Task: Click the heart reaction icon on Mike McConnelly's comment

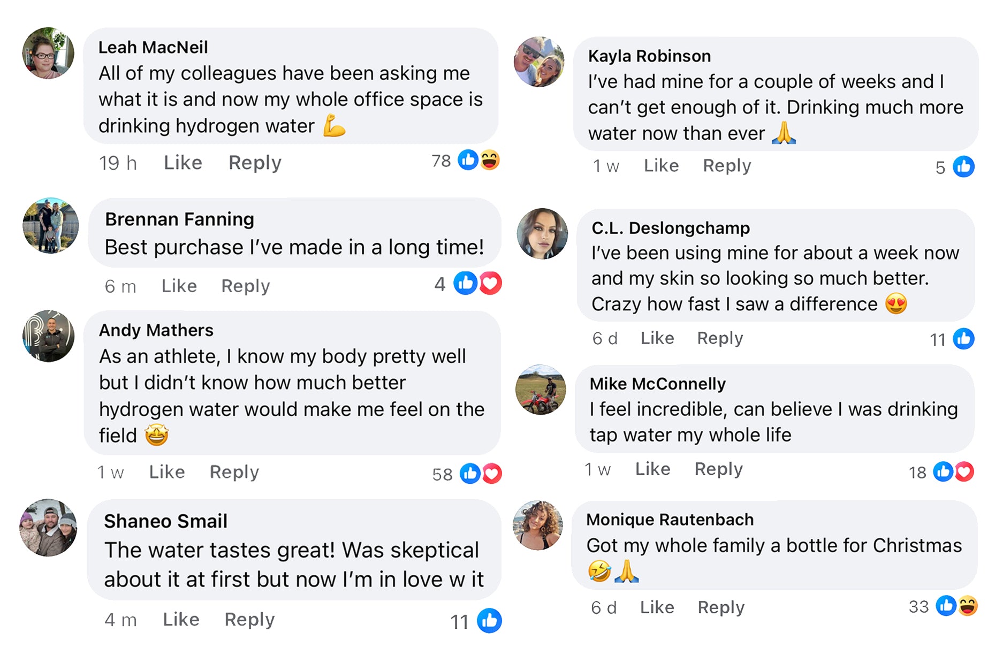Action: [x=964, y=471]
